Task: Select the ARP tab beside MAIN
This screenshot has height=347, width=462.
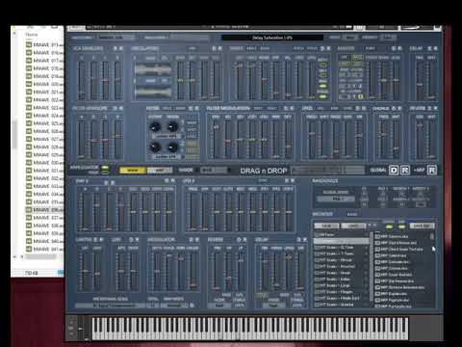Action: pos(160,171)
